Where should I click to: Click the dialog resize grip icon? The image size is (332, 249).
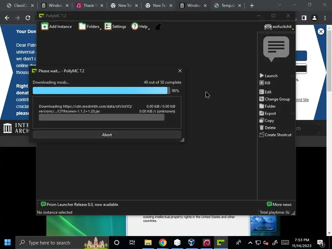click(183, 140)
